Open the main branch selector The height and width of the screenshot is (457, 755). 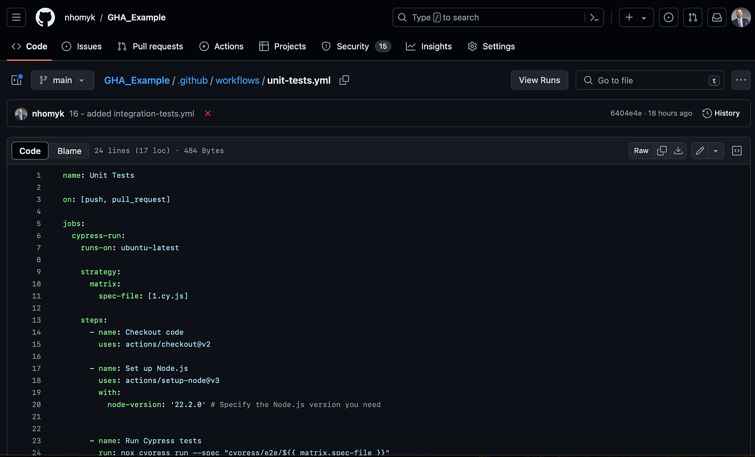click(x=62, y=80)
